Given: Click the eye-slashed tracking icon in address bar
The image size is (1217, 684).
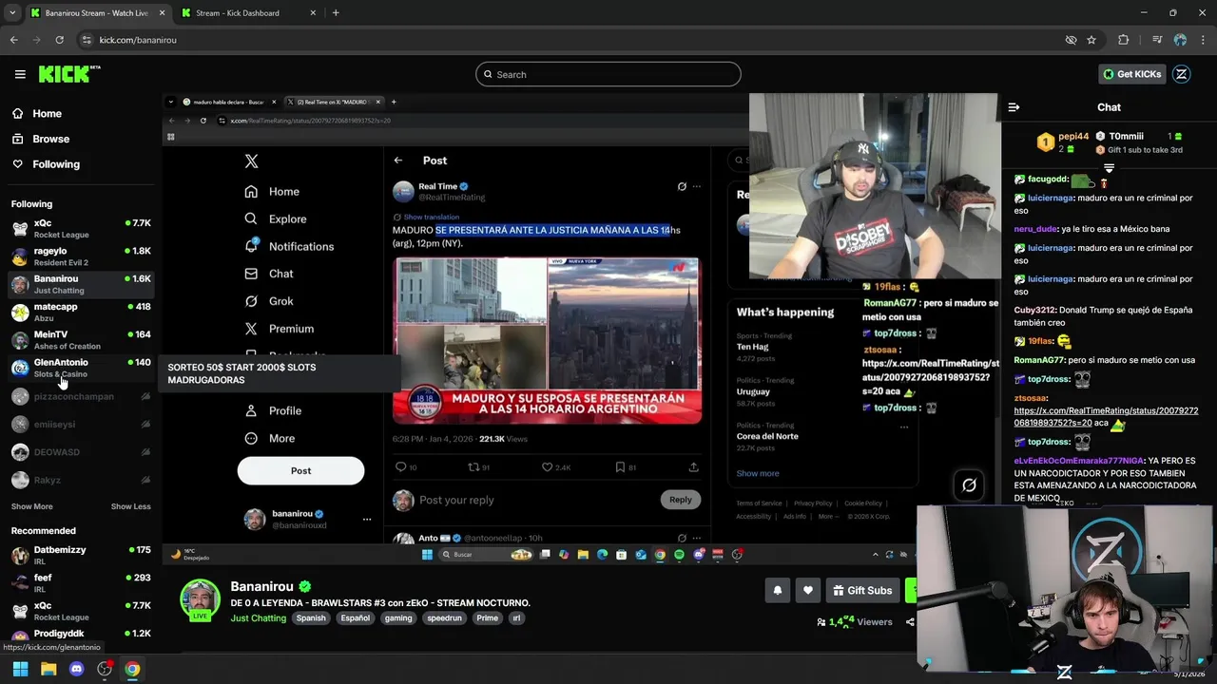Looking at the screenshot, I should click(1071, 40).
